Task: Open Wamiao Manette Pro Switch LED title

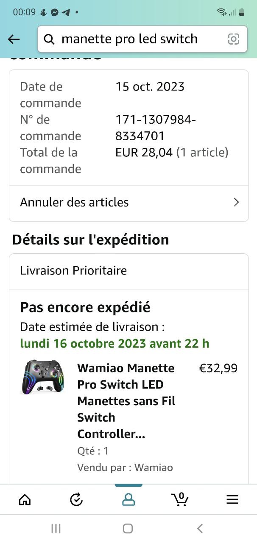Action: click(x=126, y=400)
